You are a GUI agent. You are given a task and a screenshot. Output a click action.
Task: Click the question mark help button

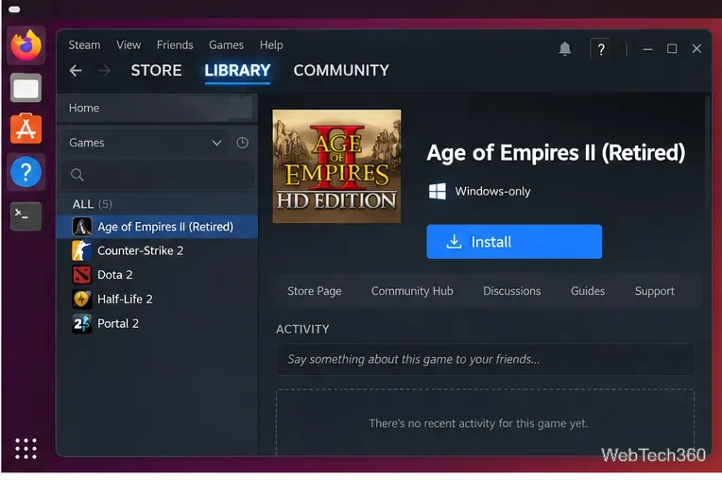pos(601,49)
